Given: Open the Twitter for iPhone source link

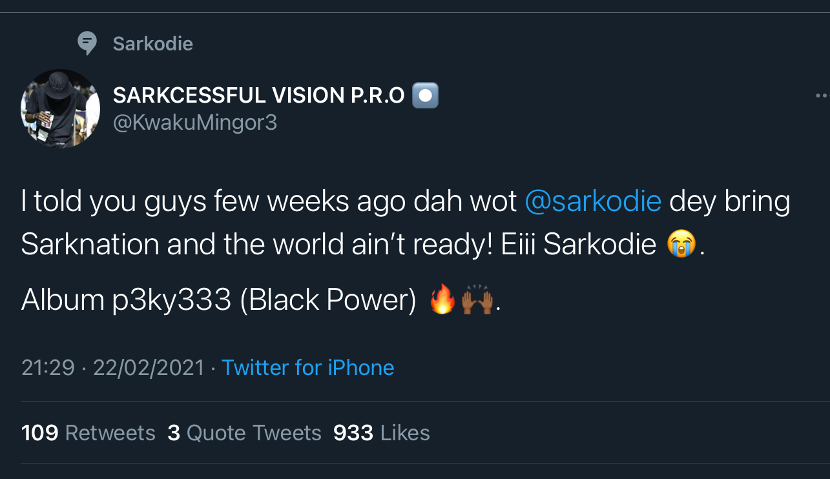Looking at the screenshot, I should pos(307,367).
